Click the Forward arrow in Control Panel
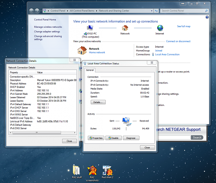Screen dimensions: 216x183 (x=37, y=11)
